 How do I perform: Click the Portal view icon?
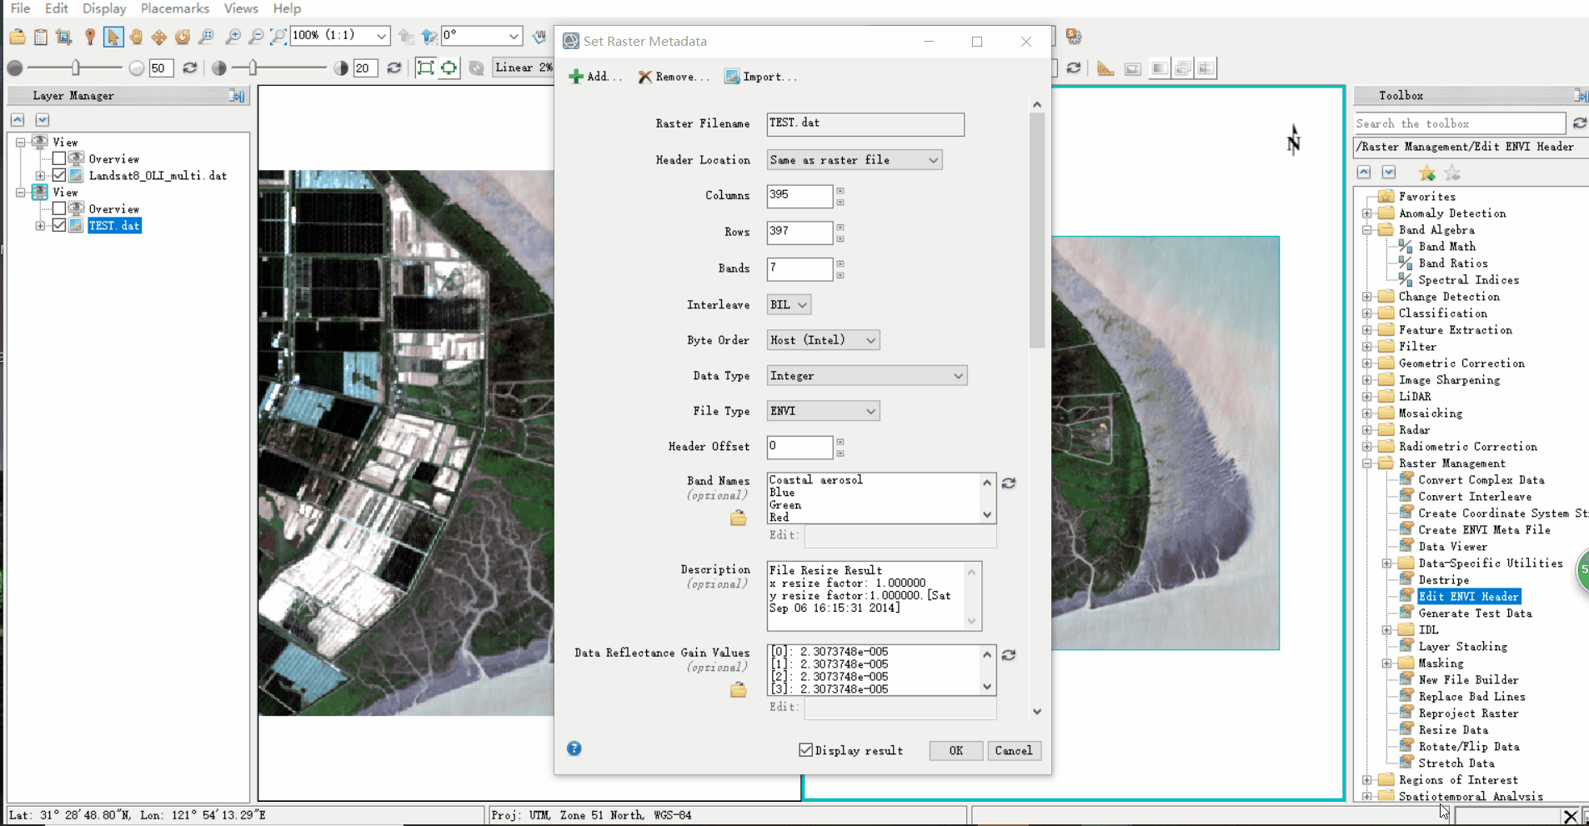pyautogui.click(x=1133, y=68)
